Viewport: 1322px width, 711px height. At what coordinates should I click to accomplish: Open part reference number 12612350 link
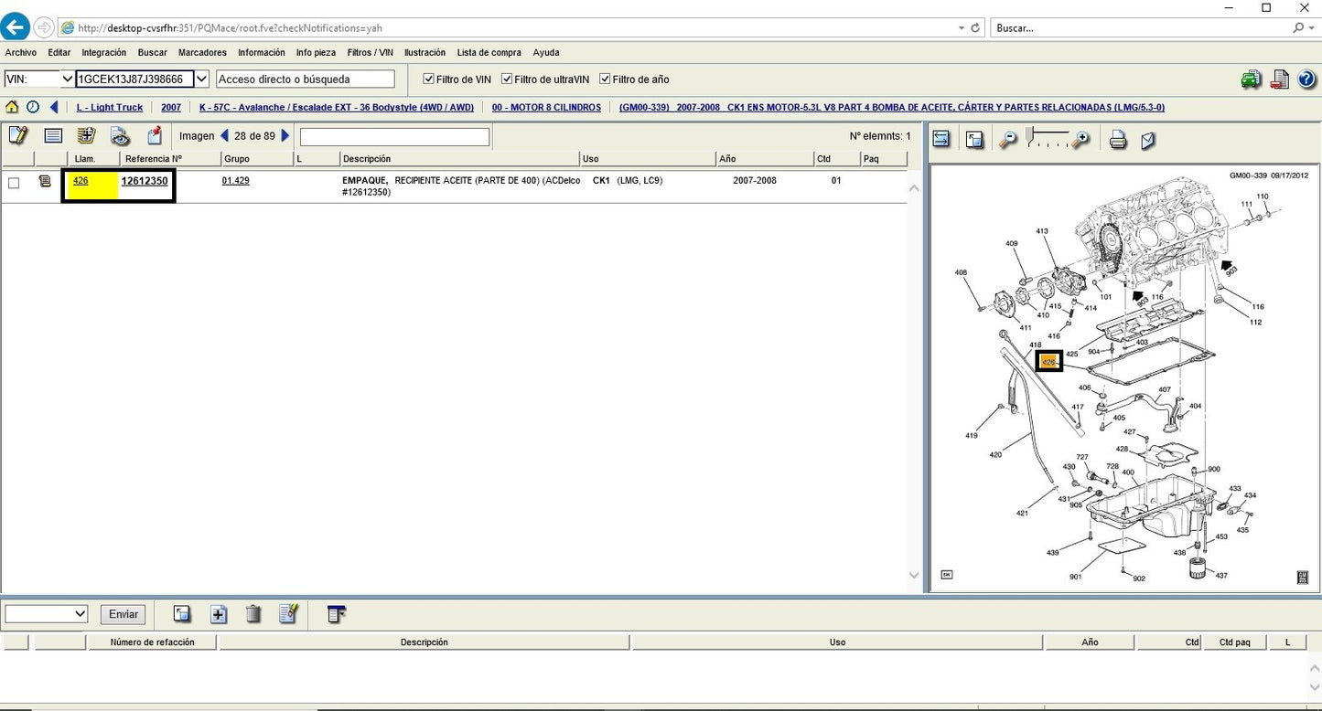coord(145,181)
